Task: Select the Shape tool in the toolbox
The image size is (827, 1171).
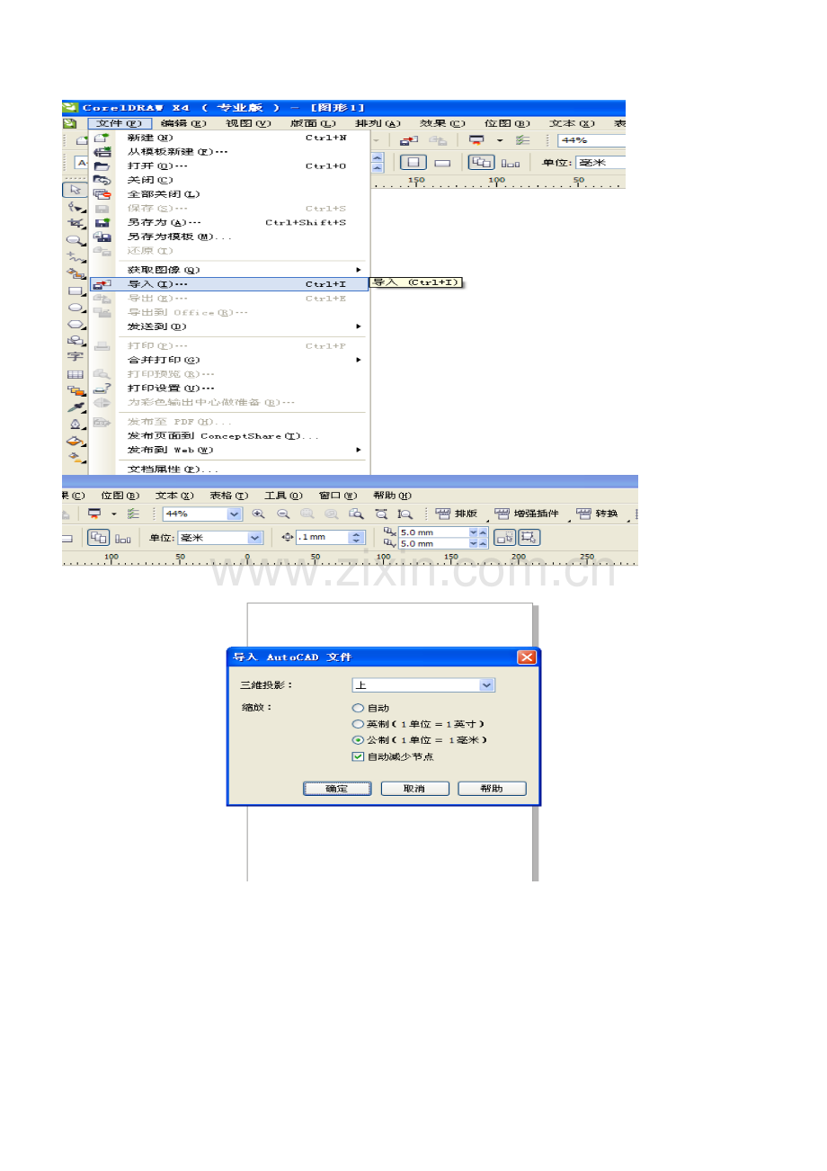Action: pyautogui.click(x=76, y=209)
